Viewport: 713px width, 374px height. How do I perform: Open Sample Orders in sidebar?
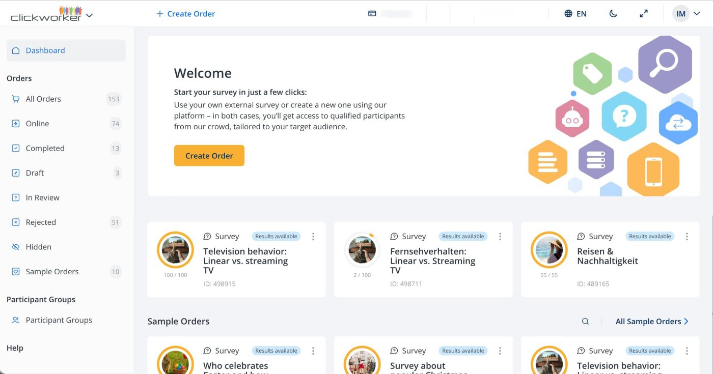[66, 272]
